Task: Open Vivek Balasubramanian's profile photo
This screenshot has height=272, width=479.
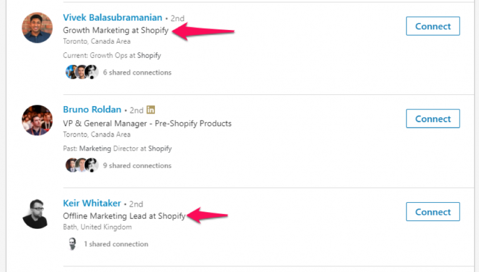Action: click(x=37, y=28)
